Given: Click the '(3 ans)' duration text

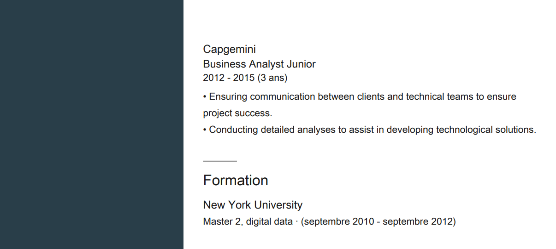Looking at the screenshot, I should (272, 78).
